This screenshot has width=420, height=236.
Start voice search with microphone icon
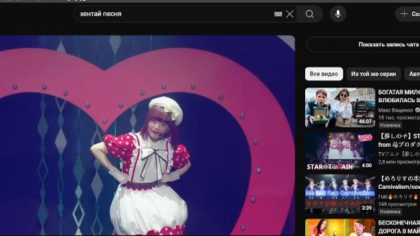[x=338, y=14]
